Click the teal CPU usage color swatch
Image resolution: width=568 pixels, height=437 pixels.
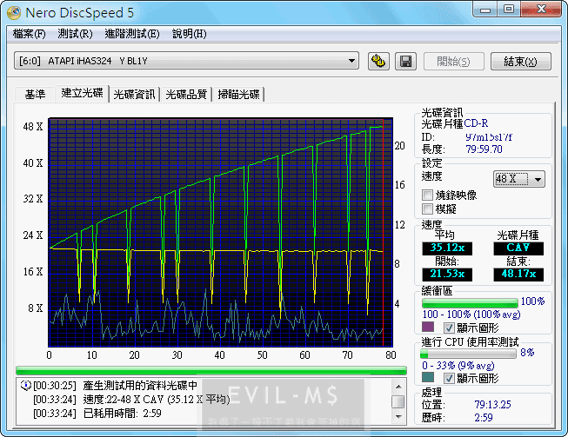[428, 377]
